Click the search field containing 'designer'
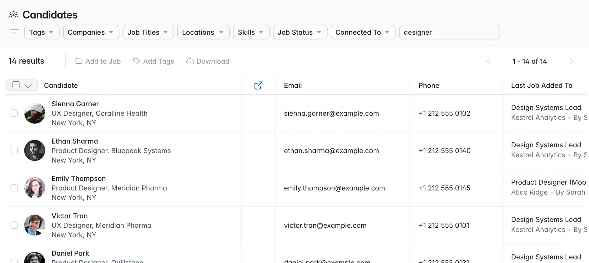This screenshot has width=589, height=263. click(x=449, y=32)
